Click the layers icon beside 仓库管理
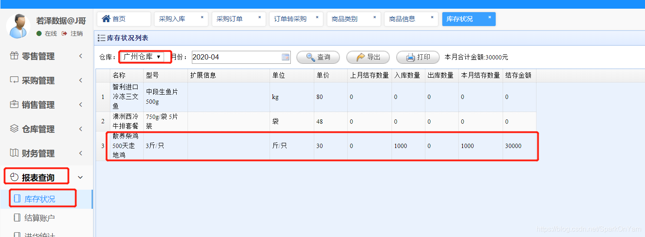 tap(14, 128)
